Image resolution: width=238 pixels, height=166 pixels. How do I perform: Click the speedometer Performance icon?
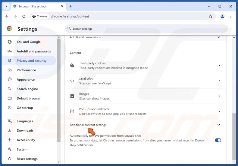(x=10, y=70)
